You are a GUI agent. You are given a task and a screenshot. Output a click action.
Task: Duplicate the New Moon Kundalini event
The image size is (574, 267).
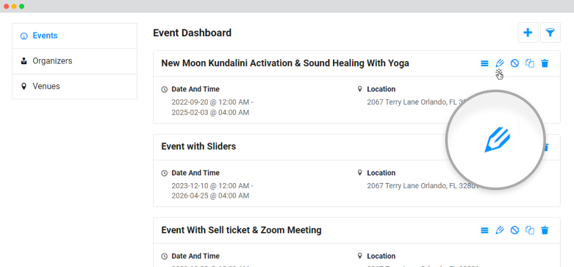(530, 64)
